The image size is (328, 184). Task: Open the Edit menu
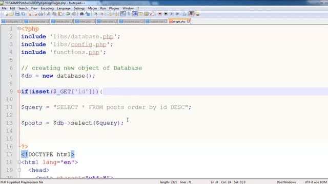(x=12, y=8)
